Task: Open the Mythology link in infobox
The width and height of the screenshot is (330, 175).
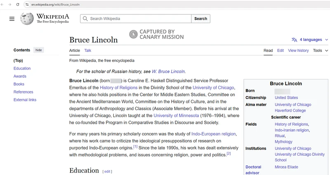Action: pyautogui.click(x=283, y=142)
